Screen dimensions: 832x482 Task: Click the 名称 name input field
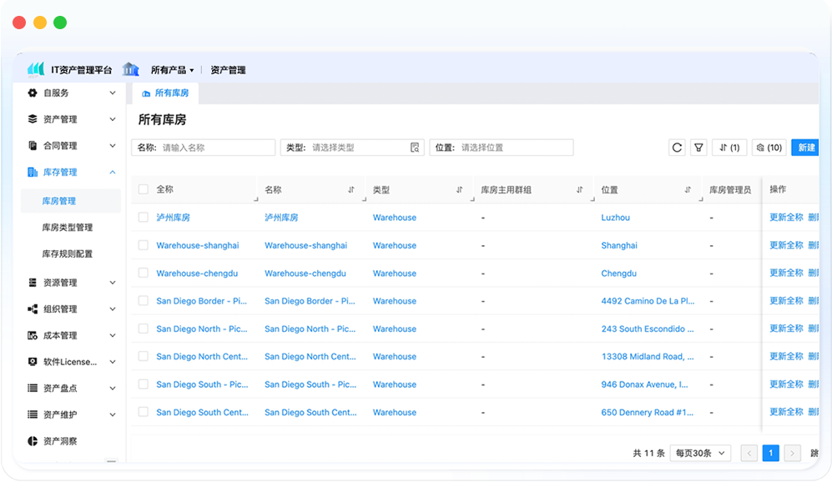[x=216, y=148]
